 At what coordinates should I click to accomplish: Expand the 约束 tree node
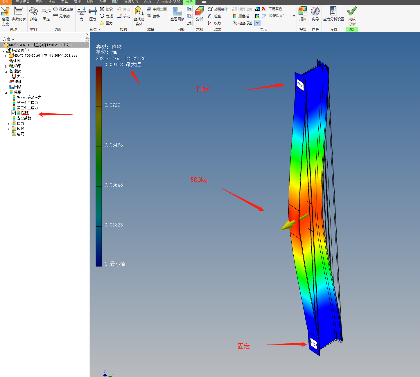[6, 66]
